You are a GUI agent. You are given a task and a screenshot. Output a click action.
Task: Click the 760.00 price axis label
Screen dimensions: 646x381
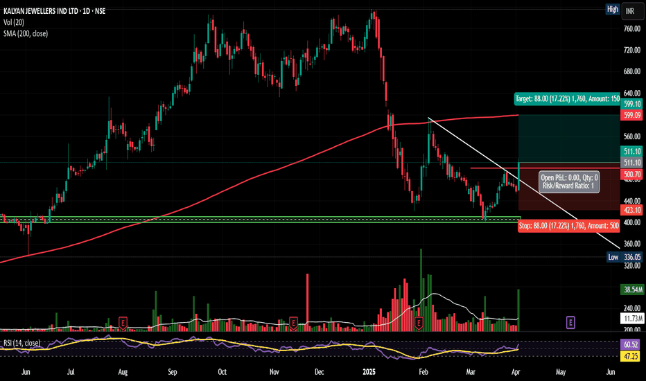631,29
